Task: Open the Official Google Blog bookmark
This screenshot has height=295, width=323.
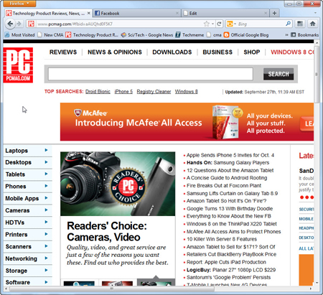Action: (246, 35)
